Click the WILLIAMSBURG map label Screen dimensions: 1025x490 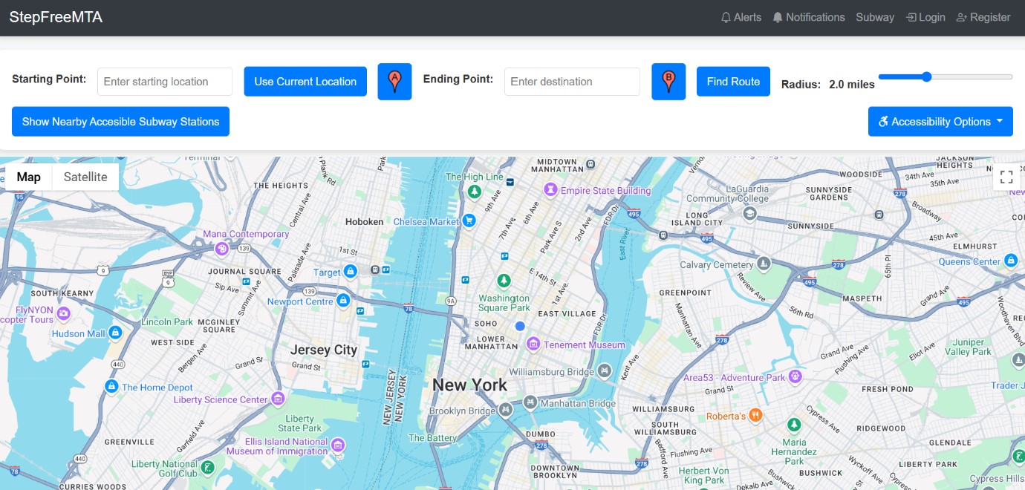pyautogui.click(x=663, y=408)
